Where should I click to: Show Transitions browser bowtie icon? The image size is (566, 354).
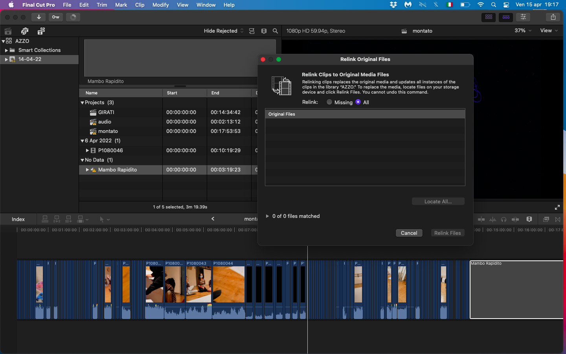[x=558, y=219]
